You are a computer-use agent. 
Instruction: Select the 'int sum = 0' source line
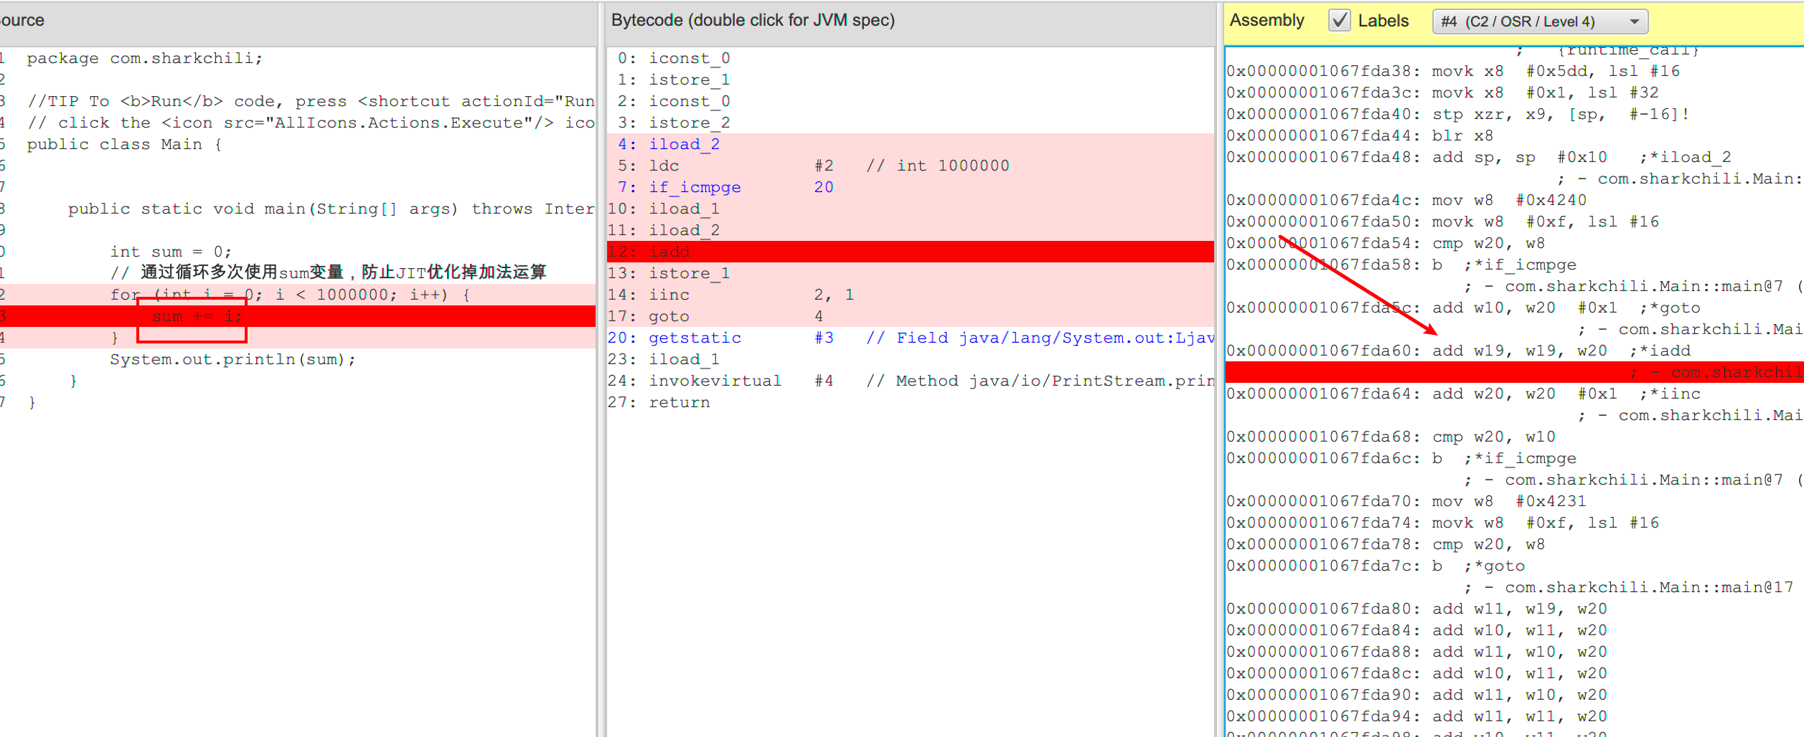(x=170, y=252)
